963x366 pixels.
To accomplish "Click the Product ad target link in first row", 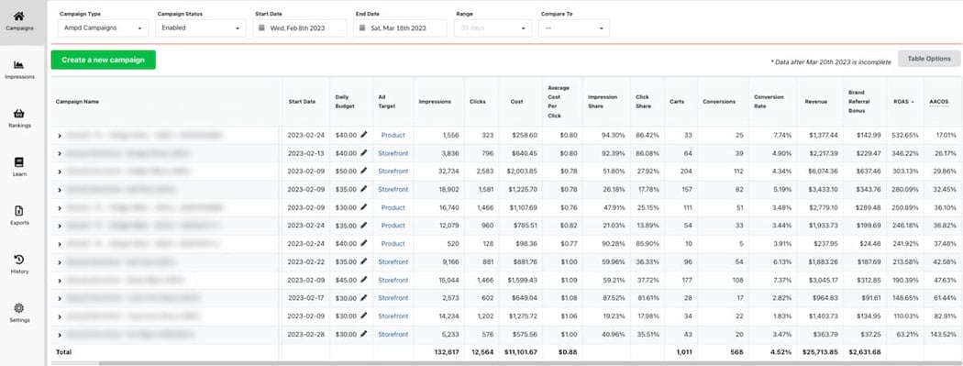I will 393,135.
